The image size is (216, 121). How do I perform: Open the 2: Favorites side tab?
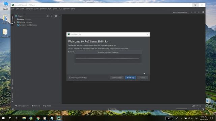(12, 84)
